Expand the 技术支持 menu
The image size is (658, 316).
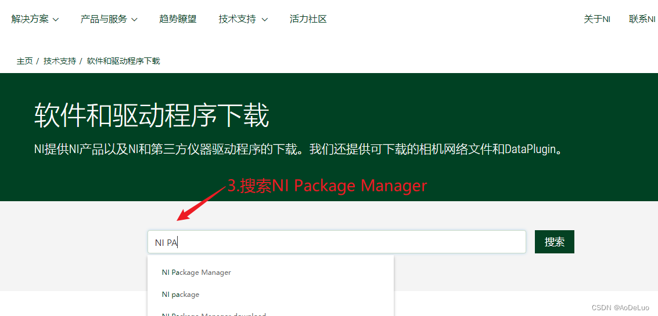(x=243, y=19)
